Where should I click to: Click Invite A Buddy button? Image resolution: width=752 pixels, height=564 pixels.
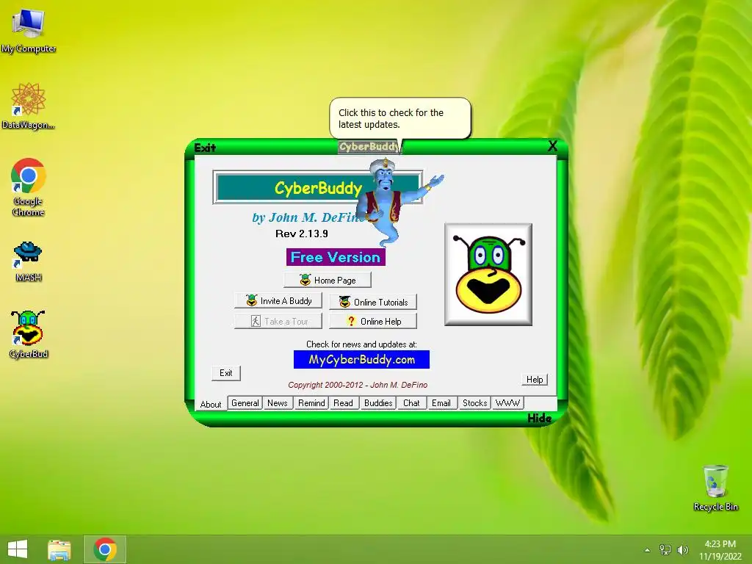[278, 300]
